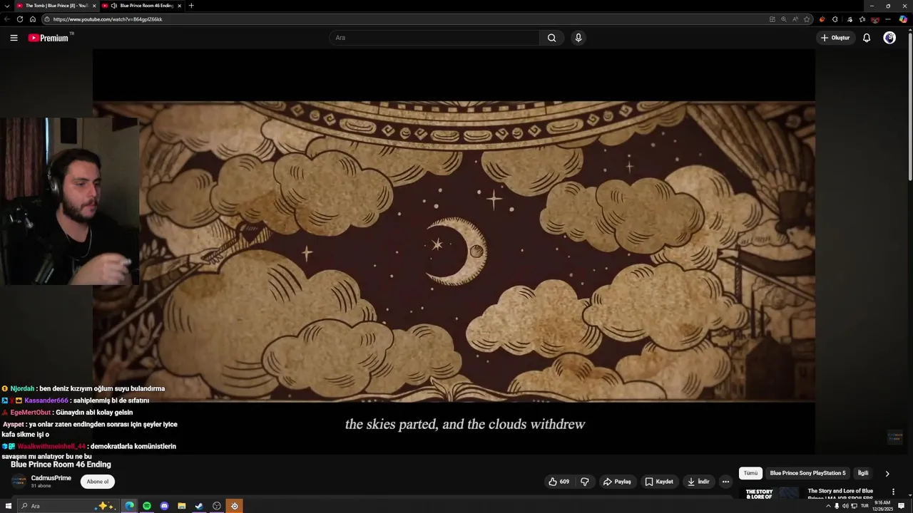Close the Blue Prince Room 46 Ending tab
The width and height of the screenshot is (913, 513).
(179, 6)
